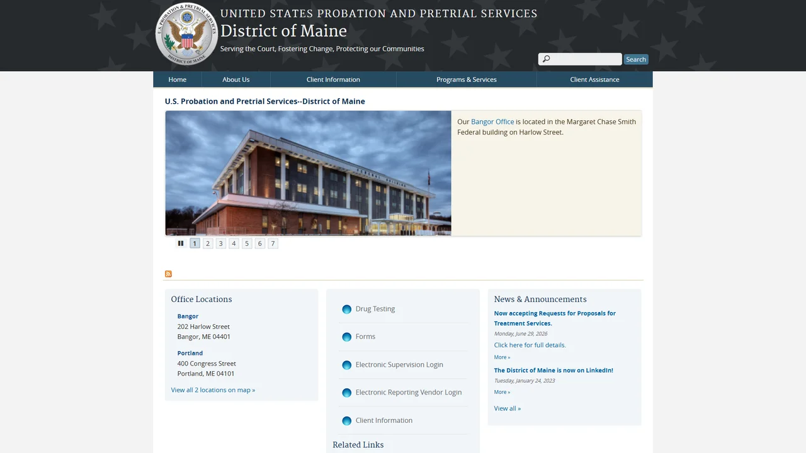Click View all 2 locations on map

[213, 390]
